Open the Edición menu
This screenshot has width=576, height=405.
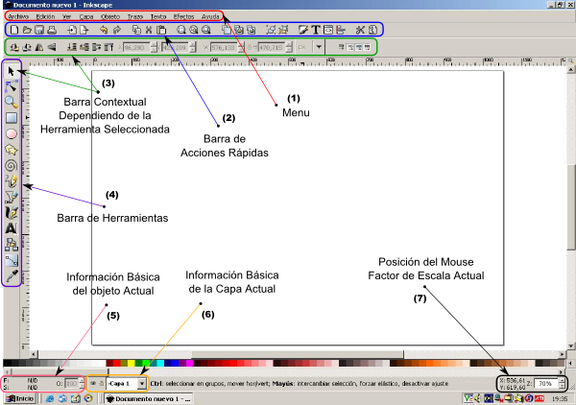[45, 16]
